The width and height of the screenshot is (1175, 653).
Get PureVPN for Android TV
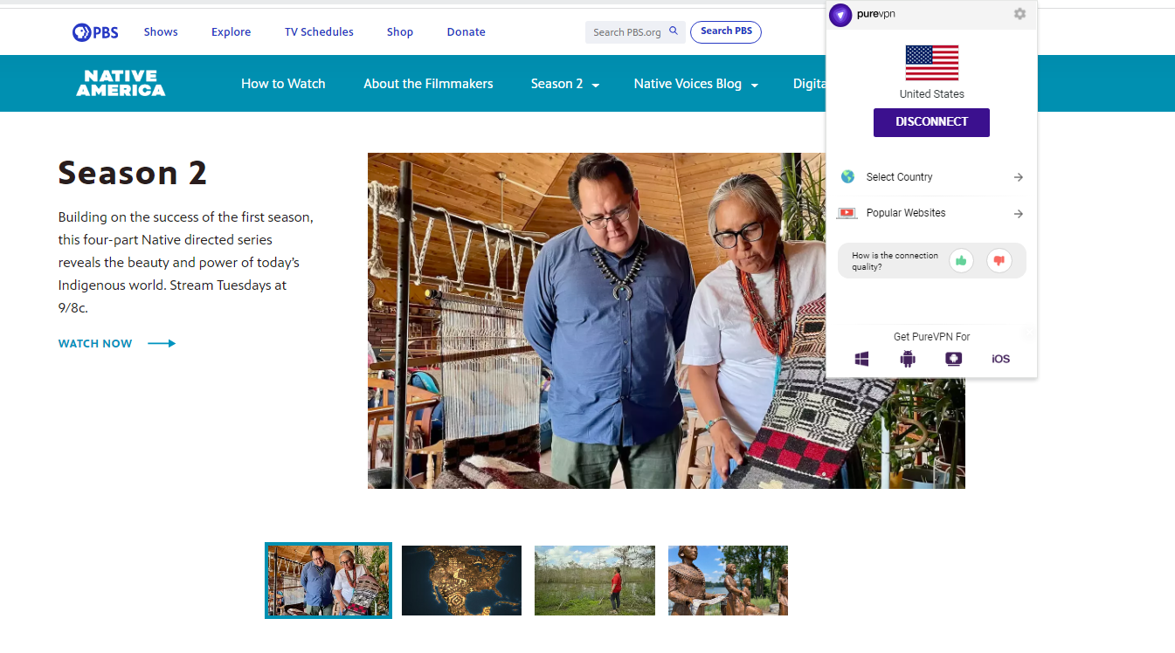(953, 358)
